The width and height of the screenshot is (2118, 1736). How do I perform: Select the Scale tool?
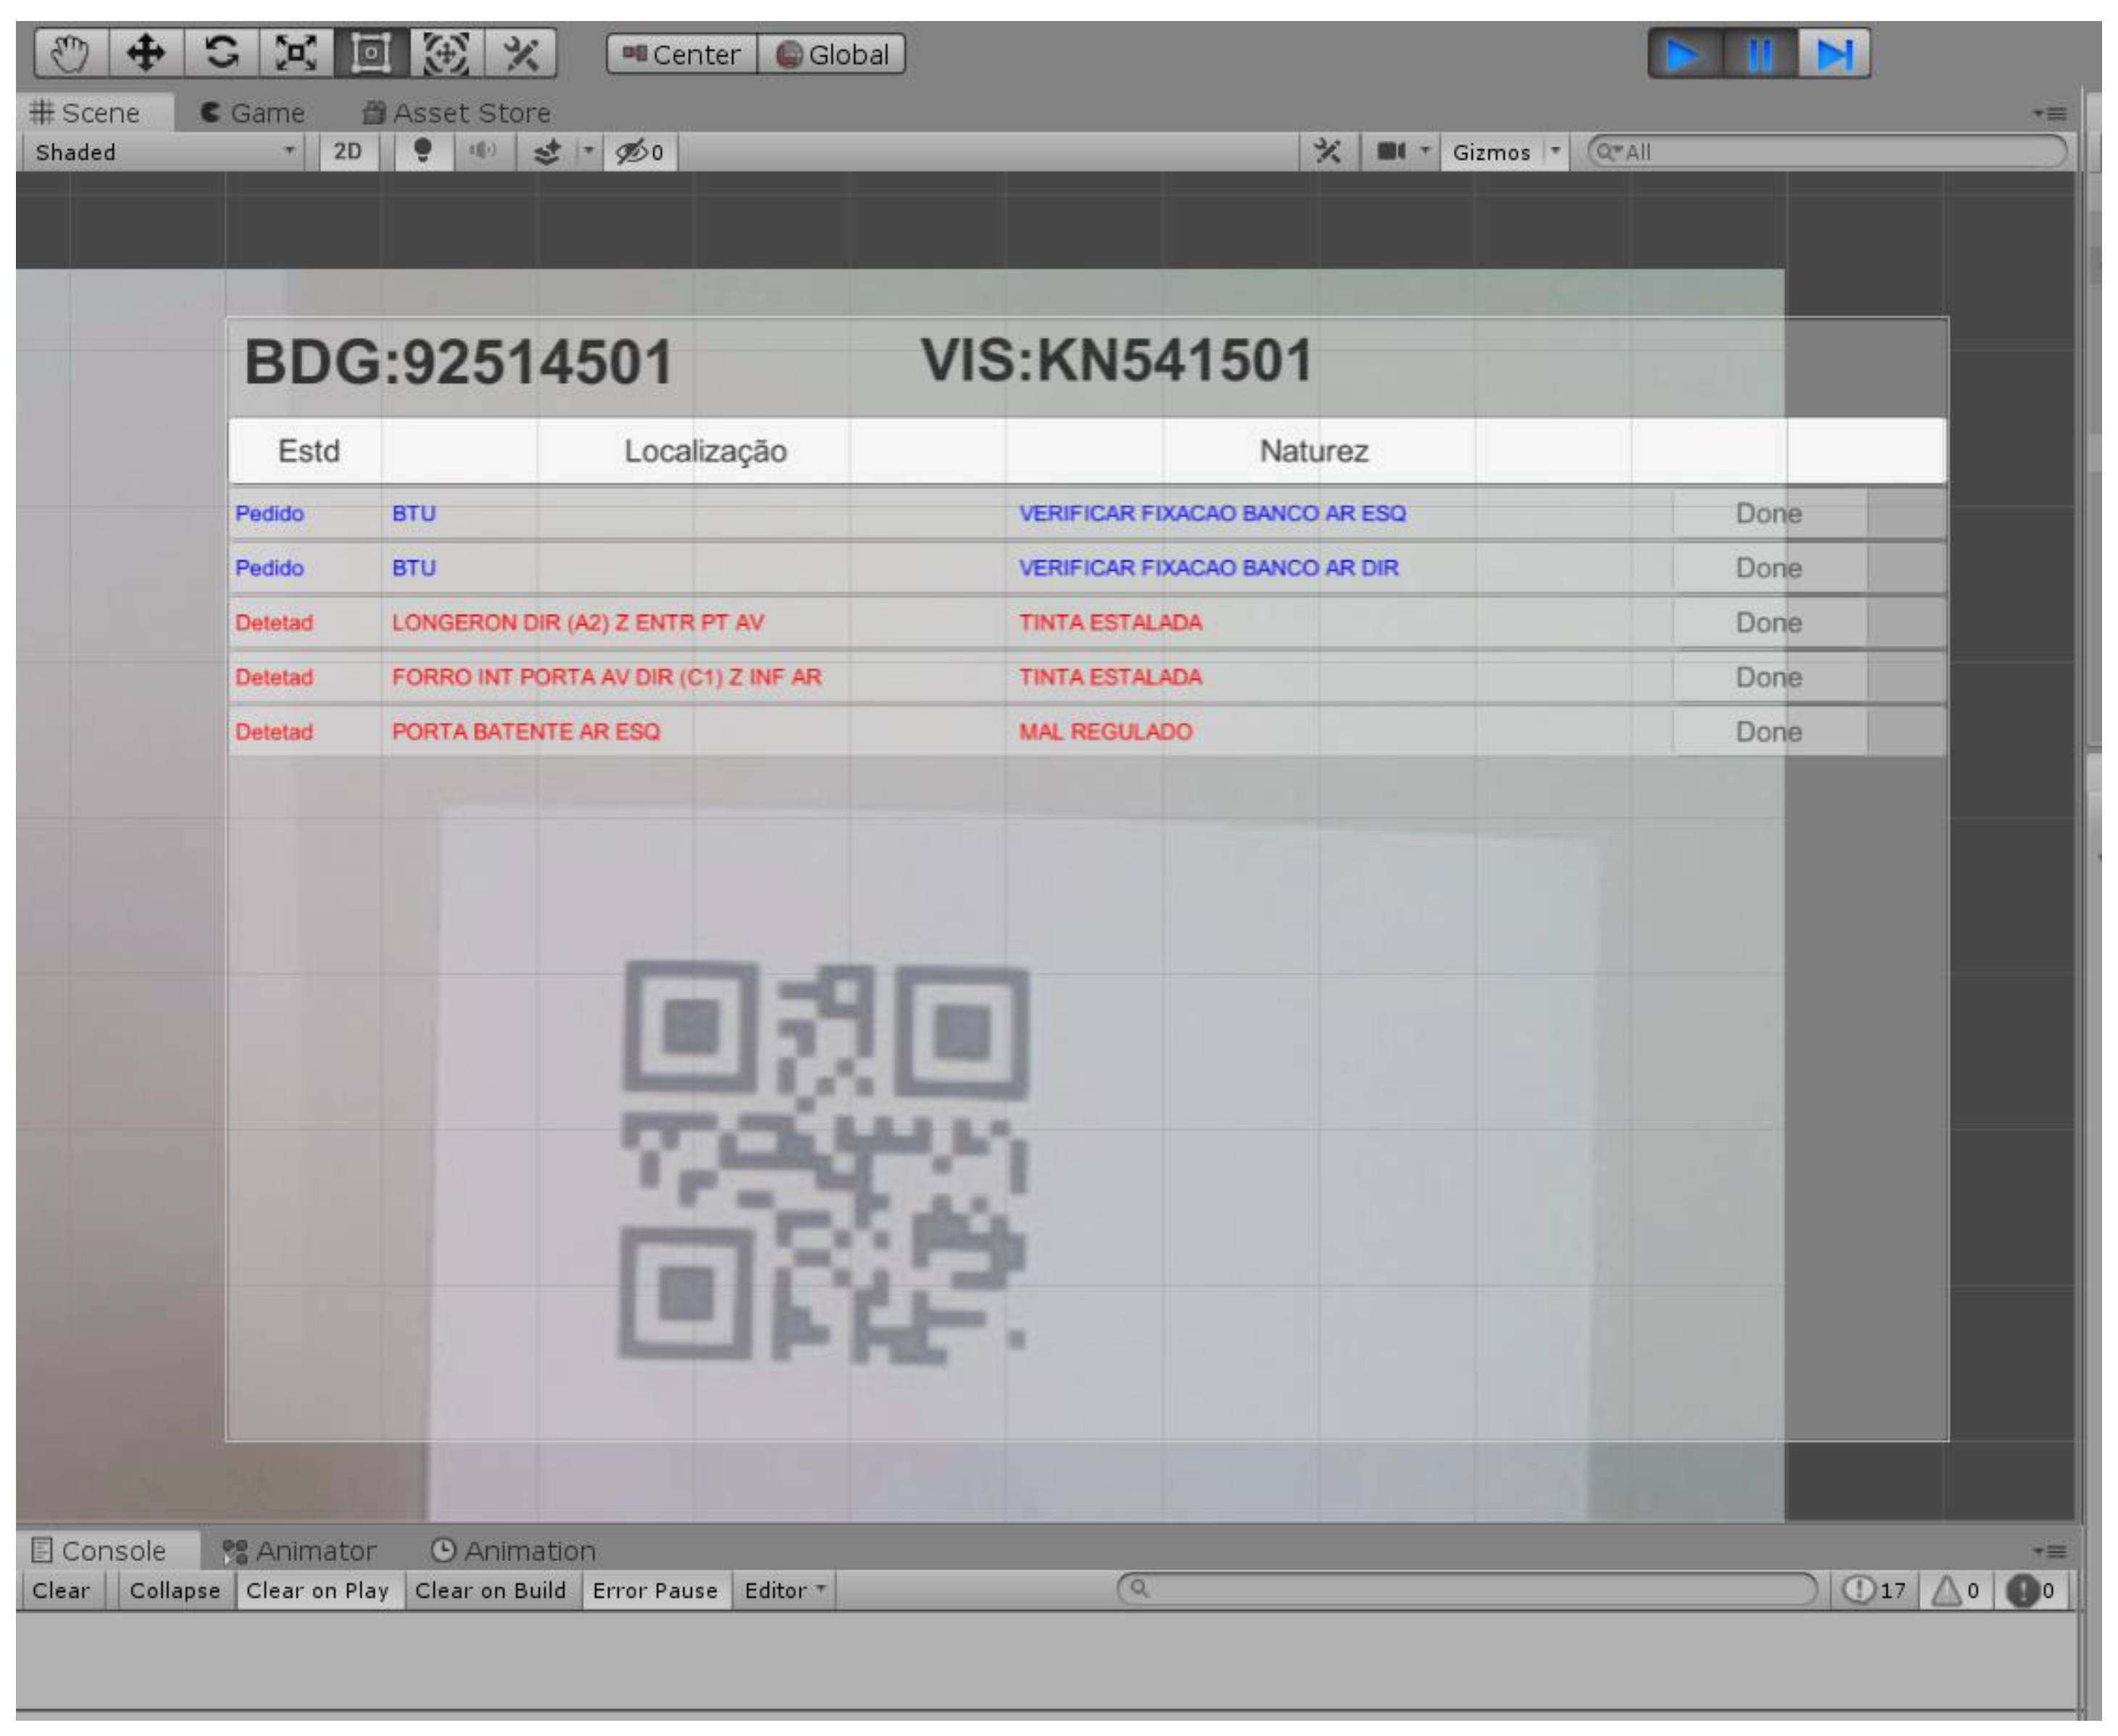pos(296,53)
